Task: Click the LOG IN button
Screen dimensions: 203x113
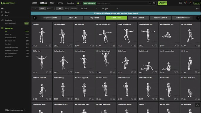Action: (x=197, y=3)
